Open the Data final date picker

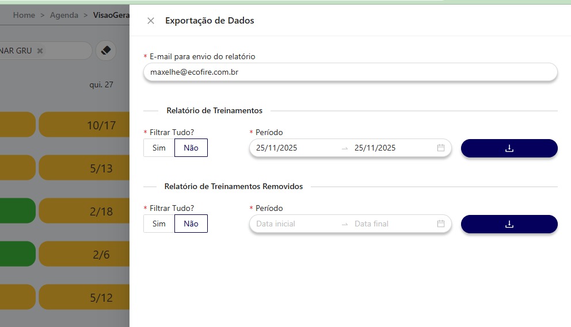pos(372,224)
